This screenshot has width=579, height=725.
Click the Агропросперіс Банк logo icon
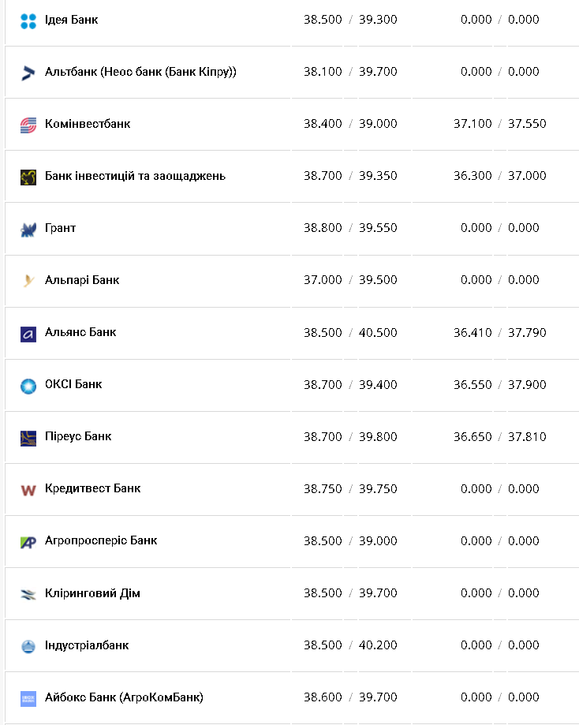28,542
